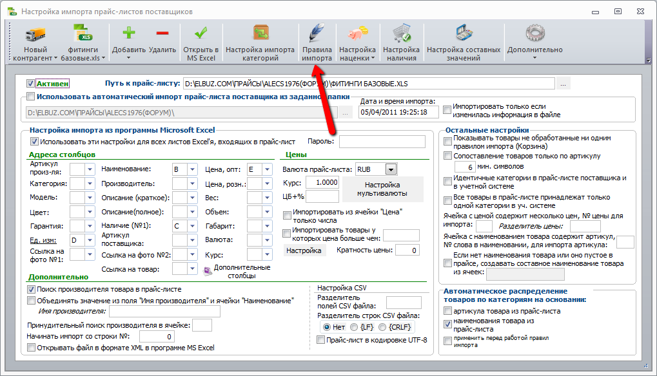Enable Прайс-лист в кодировке UTF-8 checkbox

[x=320, y=340]
